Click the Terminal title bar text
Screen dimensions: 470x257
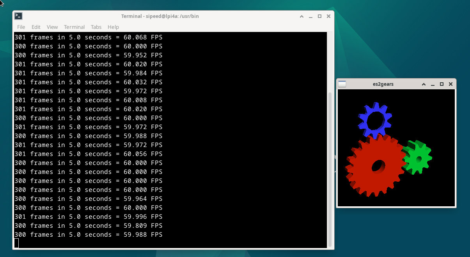tap(160, 16)
